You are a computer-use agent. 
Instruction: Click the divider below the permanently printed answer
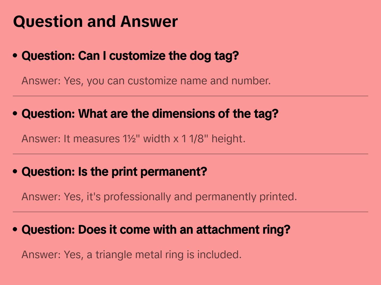pos(190,212)
